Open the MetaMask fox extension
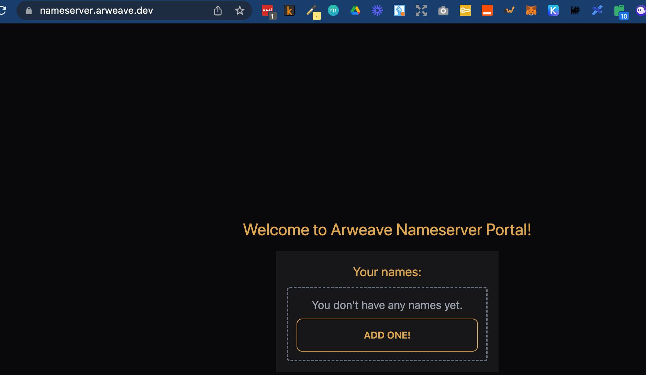646x375 pixels. pyautogui.click(x=531, y=10)
